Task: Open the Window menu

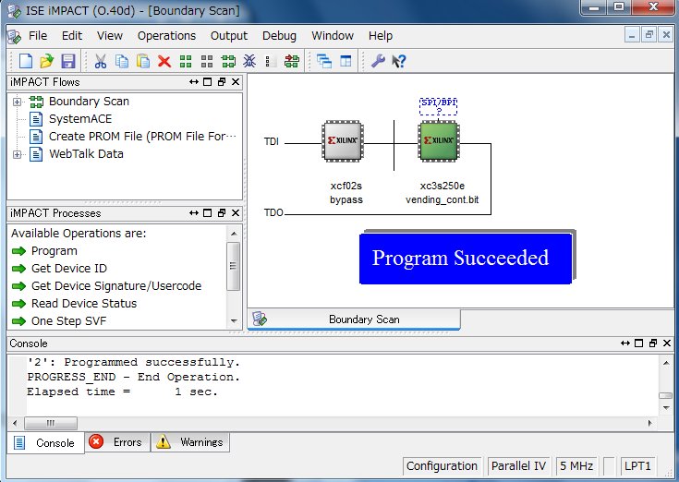Action: click(x=333, y=35)
